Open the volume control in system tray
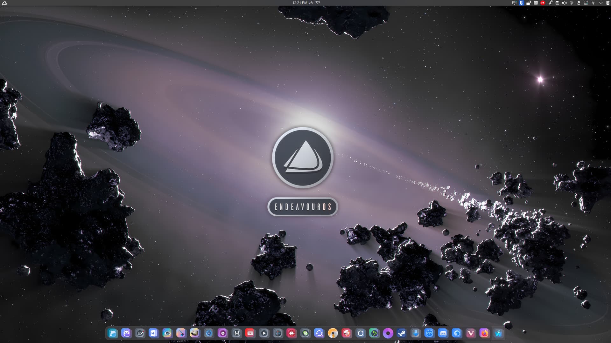Image resolution: width=611 pixels, height=343 pixels. click(564, 3)
